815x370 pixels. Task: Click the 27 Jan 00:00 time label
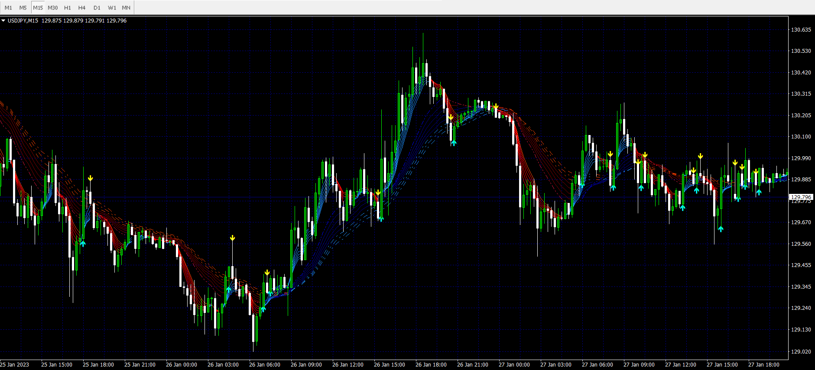pos(514,365)
